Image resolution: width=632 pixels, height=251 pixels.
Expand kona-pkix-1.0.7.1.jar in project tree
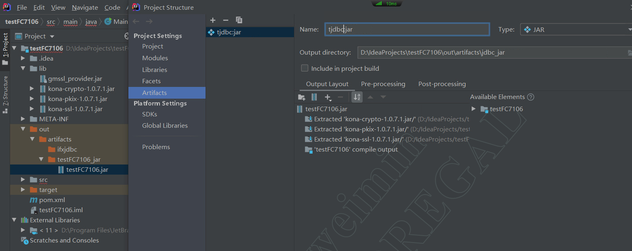32,99
